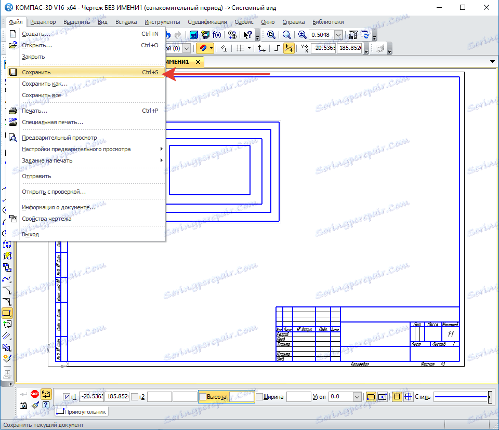The width and height of the screenshot is (499, 430).
Task: Toggle the Auto creation button
Action: pyautogui.click(x=46, y=394)
